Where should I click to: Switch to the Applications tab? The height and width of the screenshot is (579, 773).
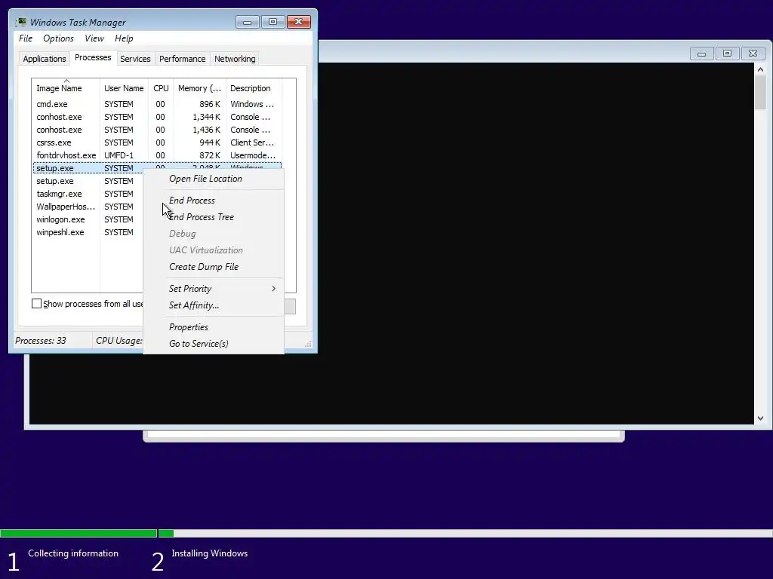coord(45,59)
